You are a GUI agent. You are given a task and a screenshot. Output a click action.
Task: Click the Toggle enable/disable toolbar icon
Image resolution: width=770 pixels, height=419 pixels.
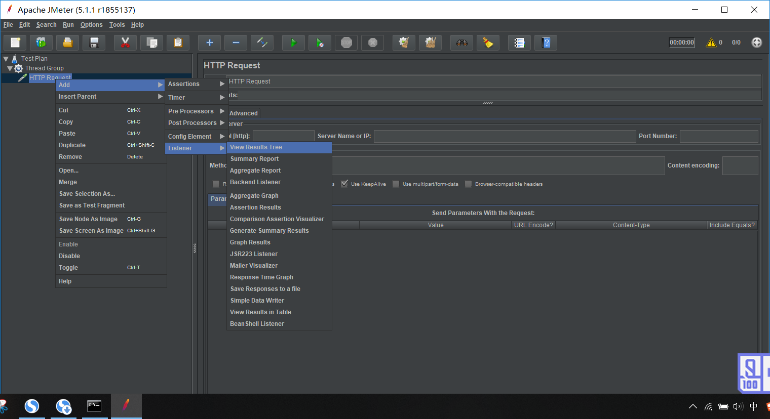(x=262, y=43)
